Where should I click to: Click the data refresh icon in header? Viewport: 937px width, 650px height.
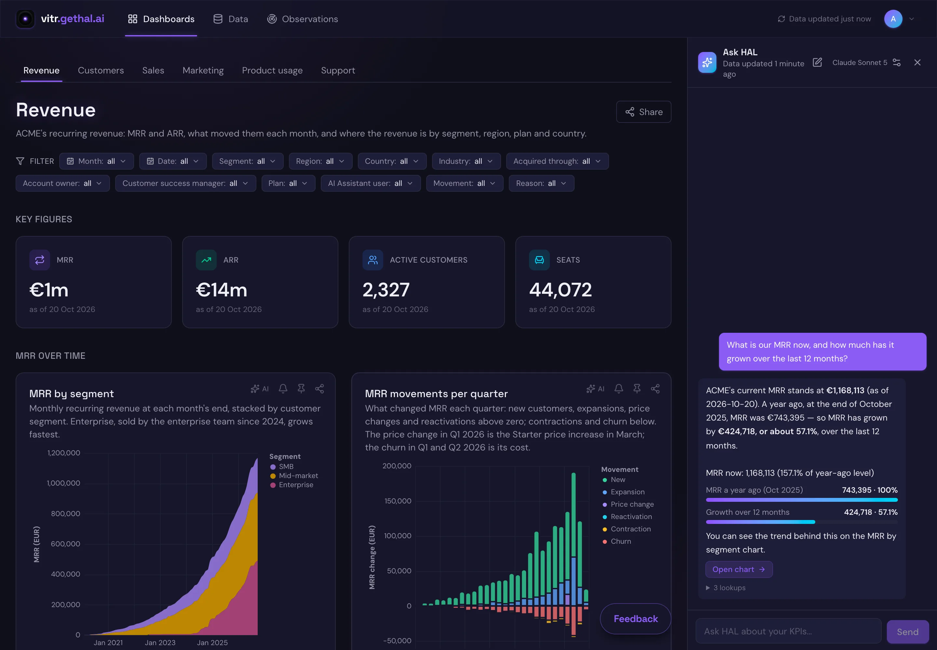(x=781, y=19)
